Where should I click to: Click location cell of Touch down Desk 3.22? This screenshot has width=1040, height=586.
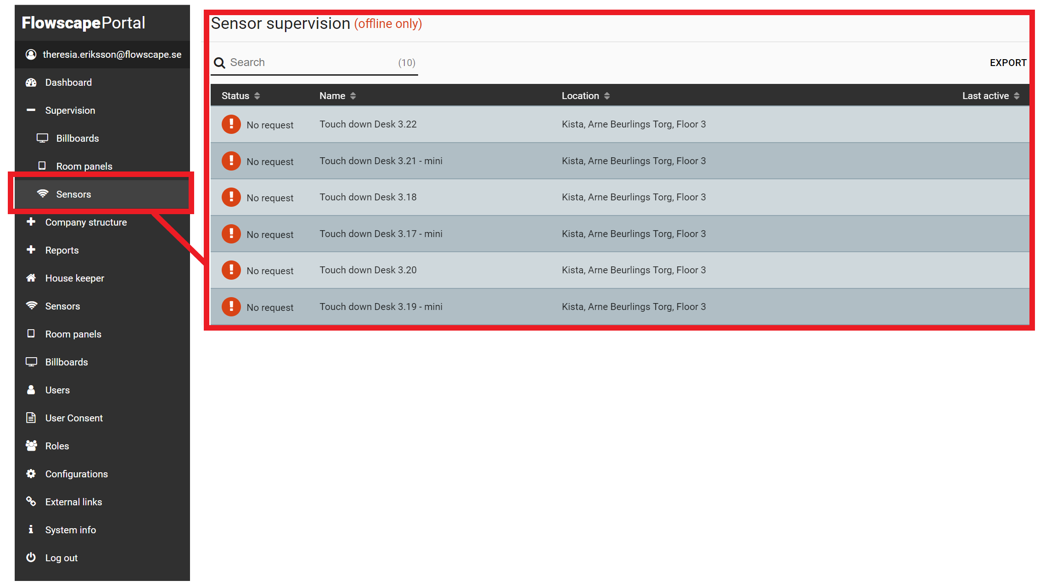pyautogui.click(x=634, y=124)
